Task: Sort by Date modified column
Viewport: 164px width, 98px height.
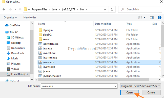Action: point(103,24)
